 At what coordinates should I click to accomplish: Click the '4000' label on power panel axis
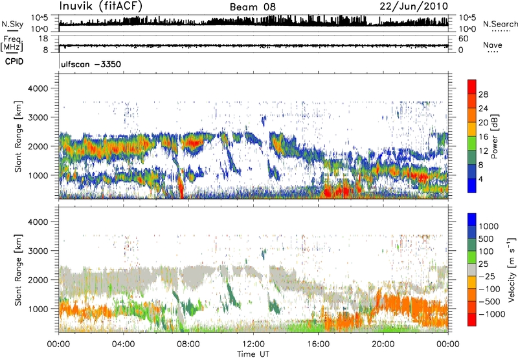tap(38, 89)
